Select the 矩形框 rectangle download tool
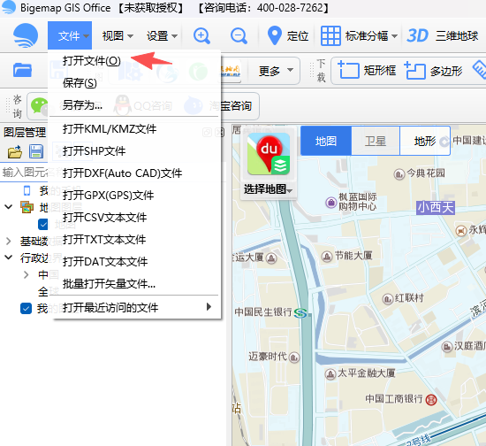 (x=367, y=71)
